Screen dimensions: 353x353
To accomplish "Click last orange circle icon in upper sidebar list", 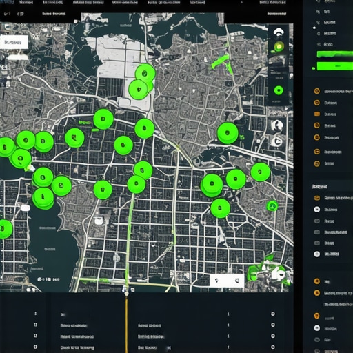I will coord(317,163).
